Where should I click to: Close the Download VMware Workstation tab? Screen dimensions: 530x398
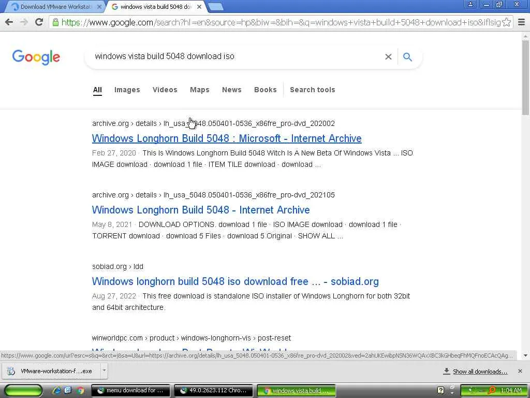pos(99,7)
